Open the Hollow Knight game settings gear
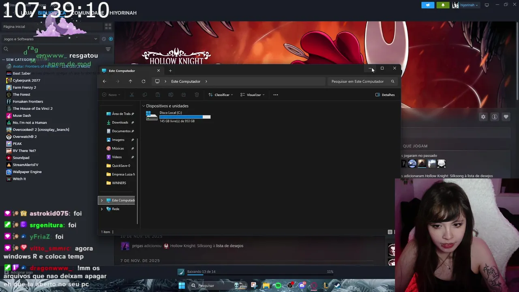This screenshot has width=519, height=292. (483, 117)
